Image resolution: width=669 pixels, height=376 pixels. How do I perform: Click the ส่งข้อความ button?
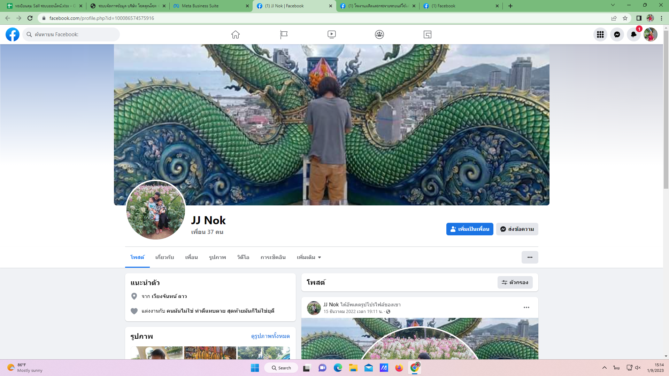[517, 229]
